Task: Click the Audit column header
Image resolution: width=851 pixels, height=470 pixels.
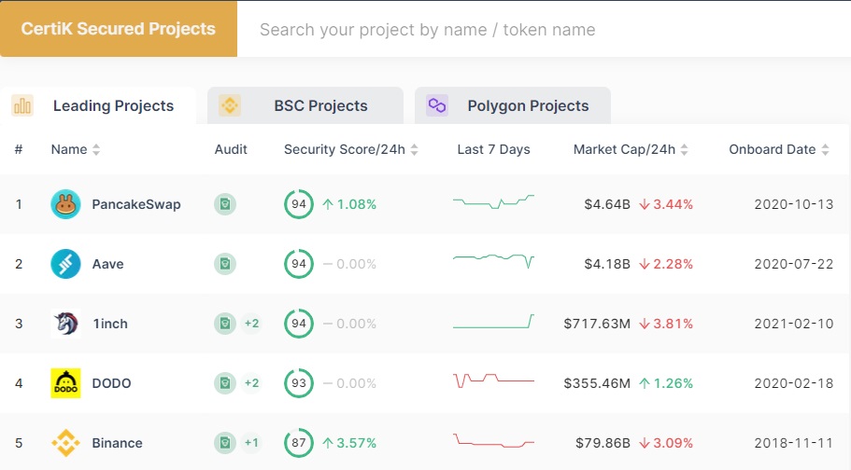Action: click(x=231, y=149)
